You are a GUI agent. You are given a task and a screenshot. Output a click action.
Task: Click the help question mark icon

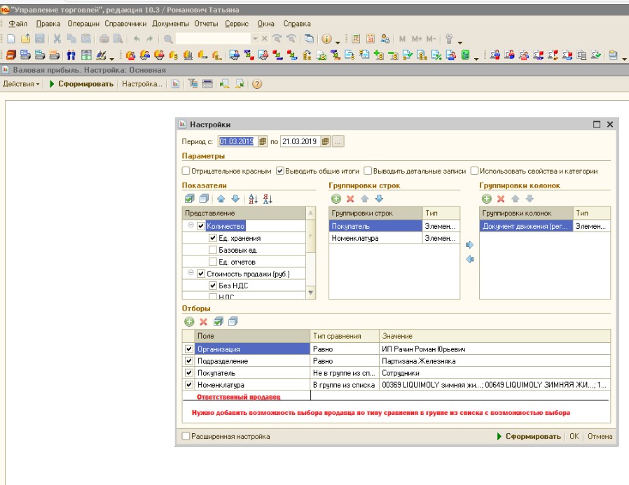(257, 84)
